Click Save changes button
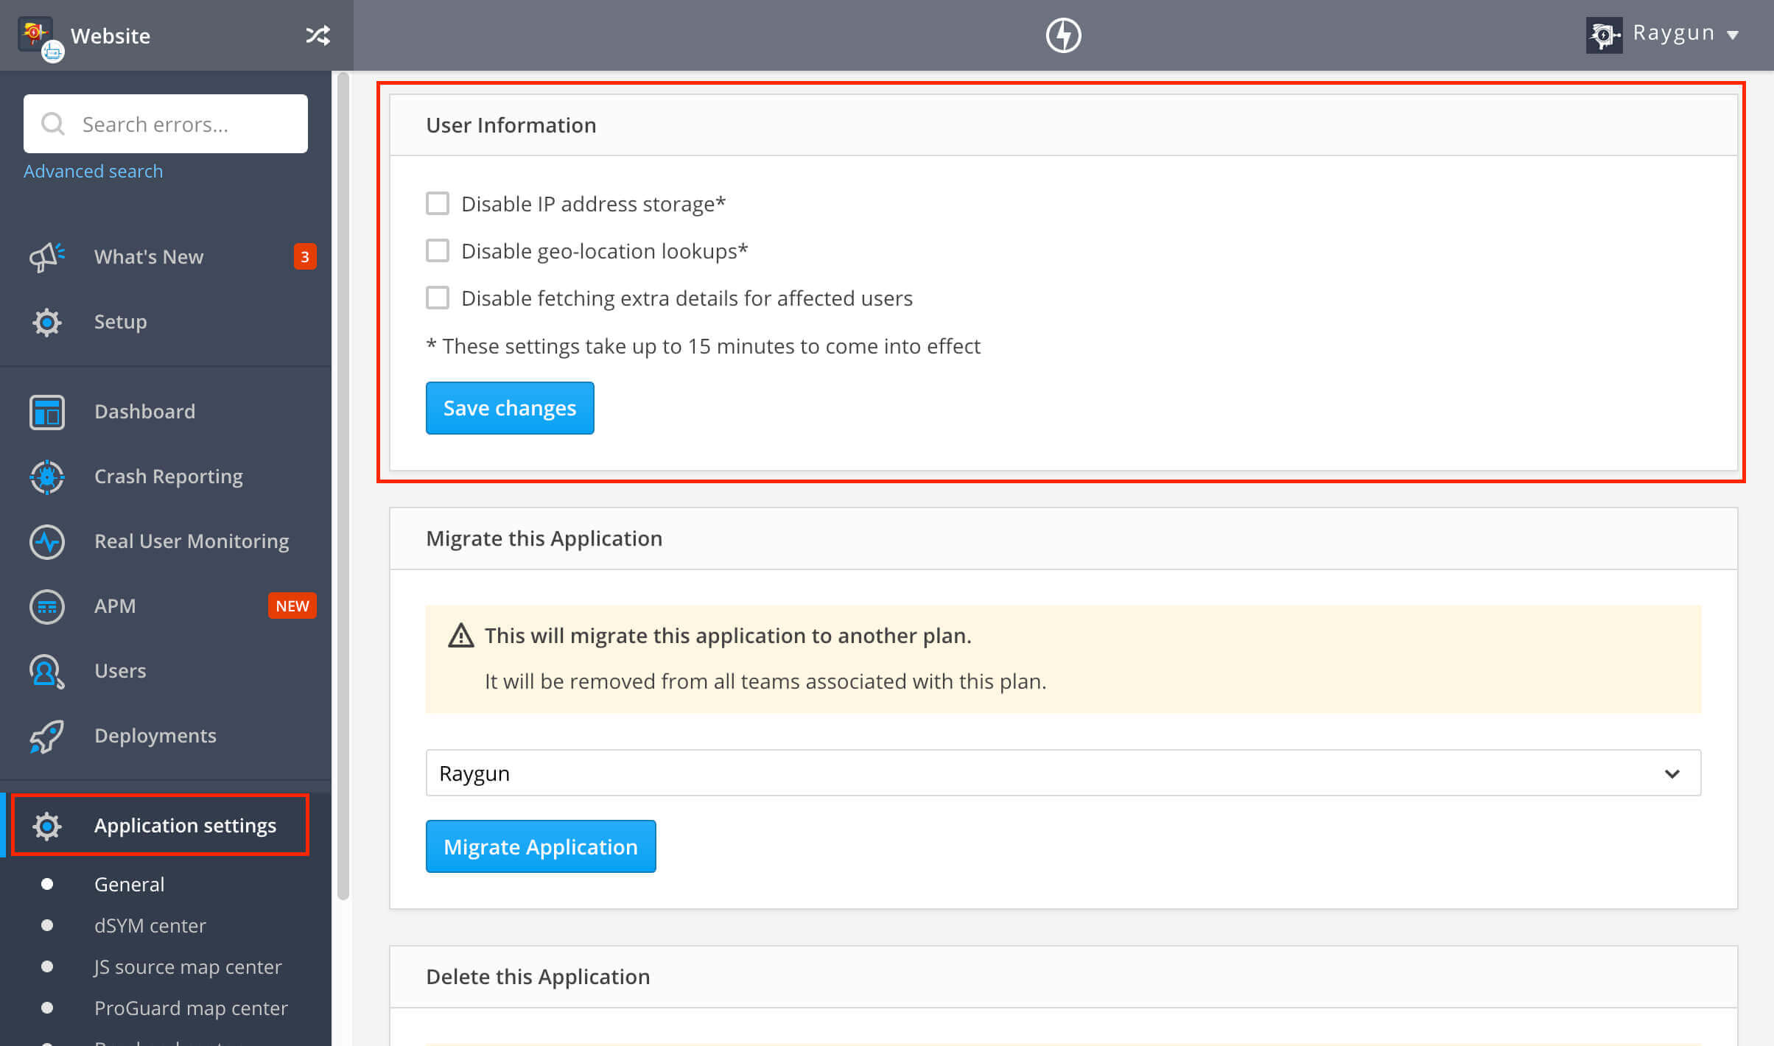The width and height of the screenshot is (1774, 1046). coord(510,408)
